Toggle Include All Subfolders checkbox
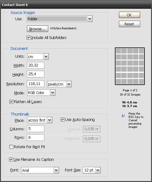Screen dimensions: 152x182 (28, 37)
